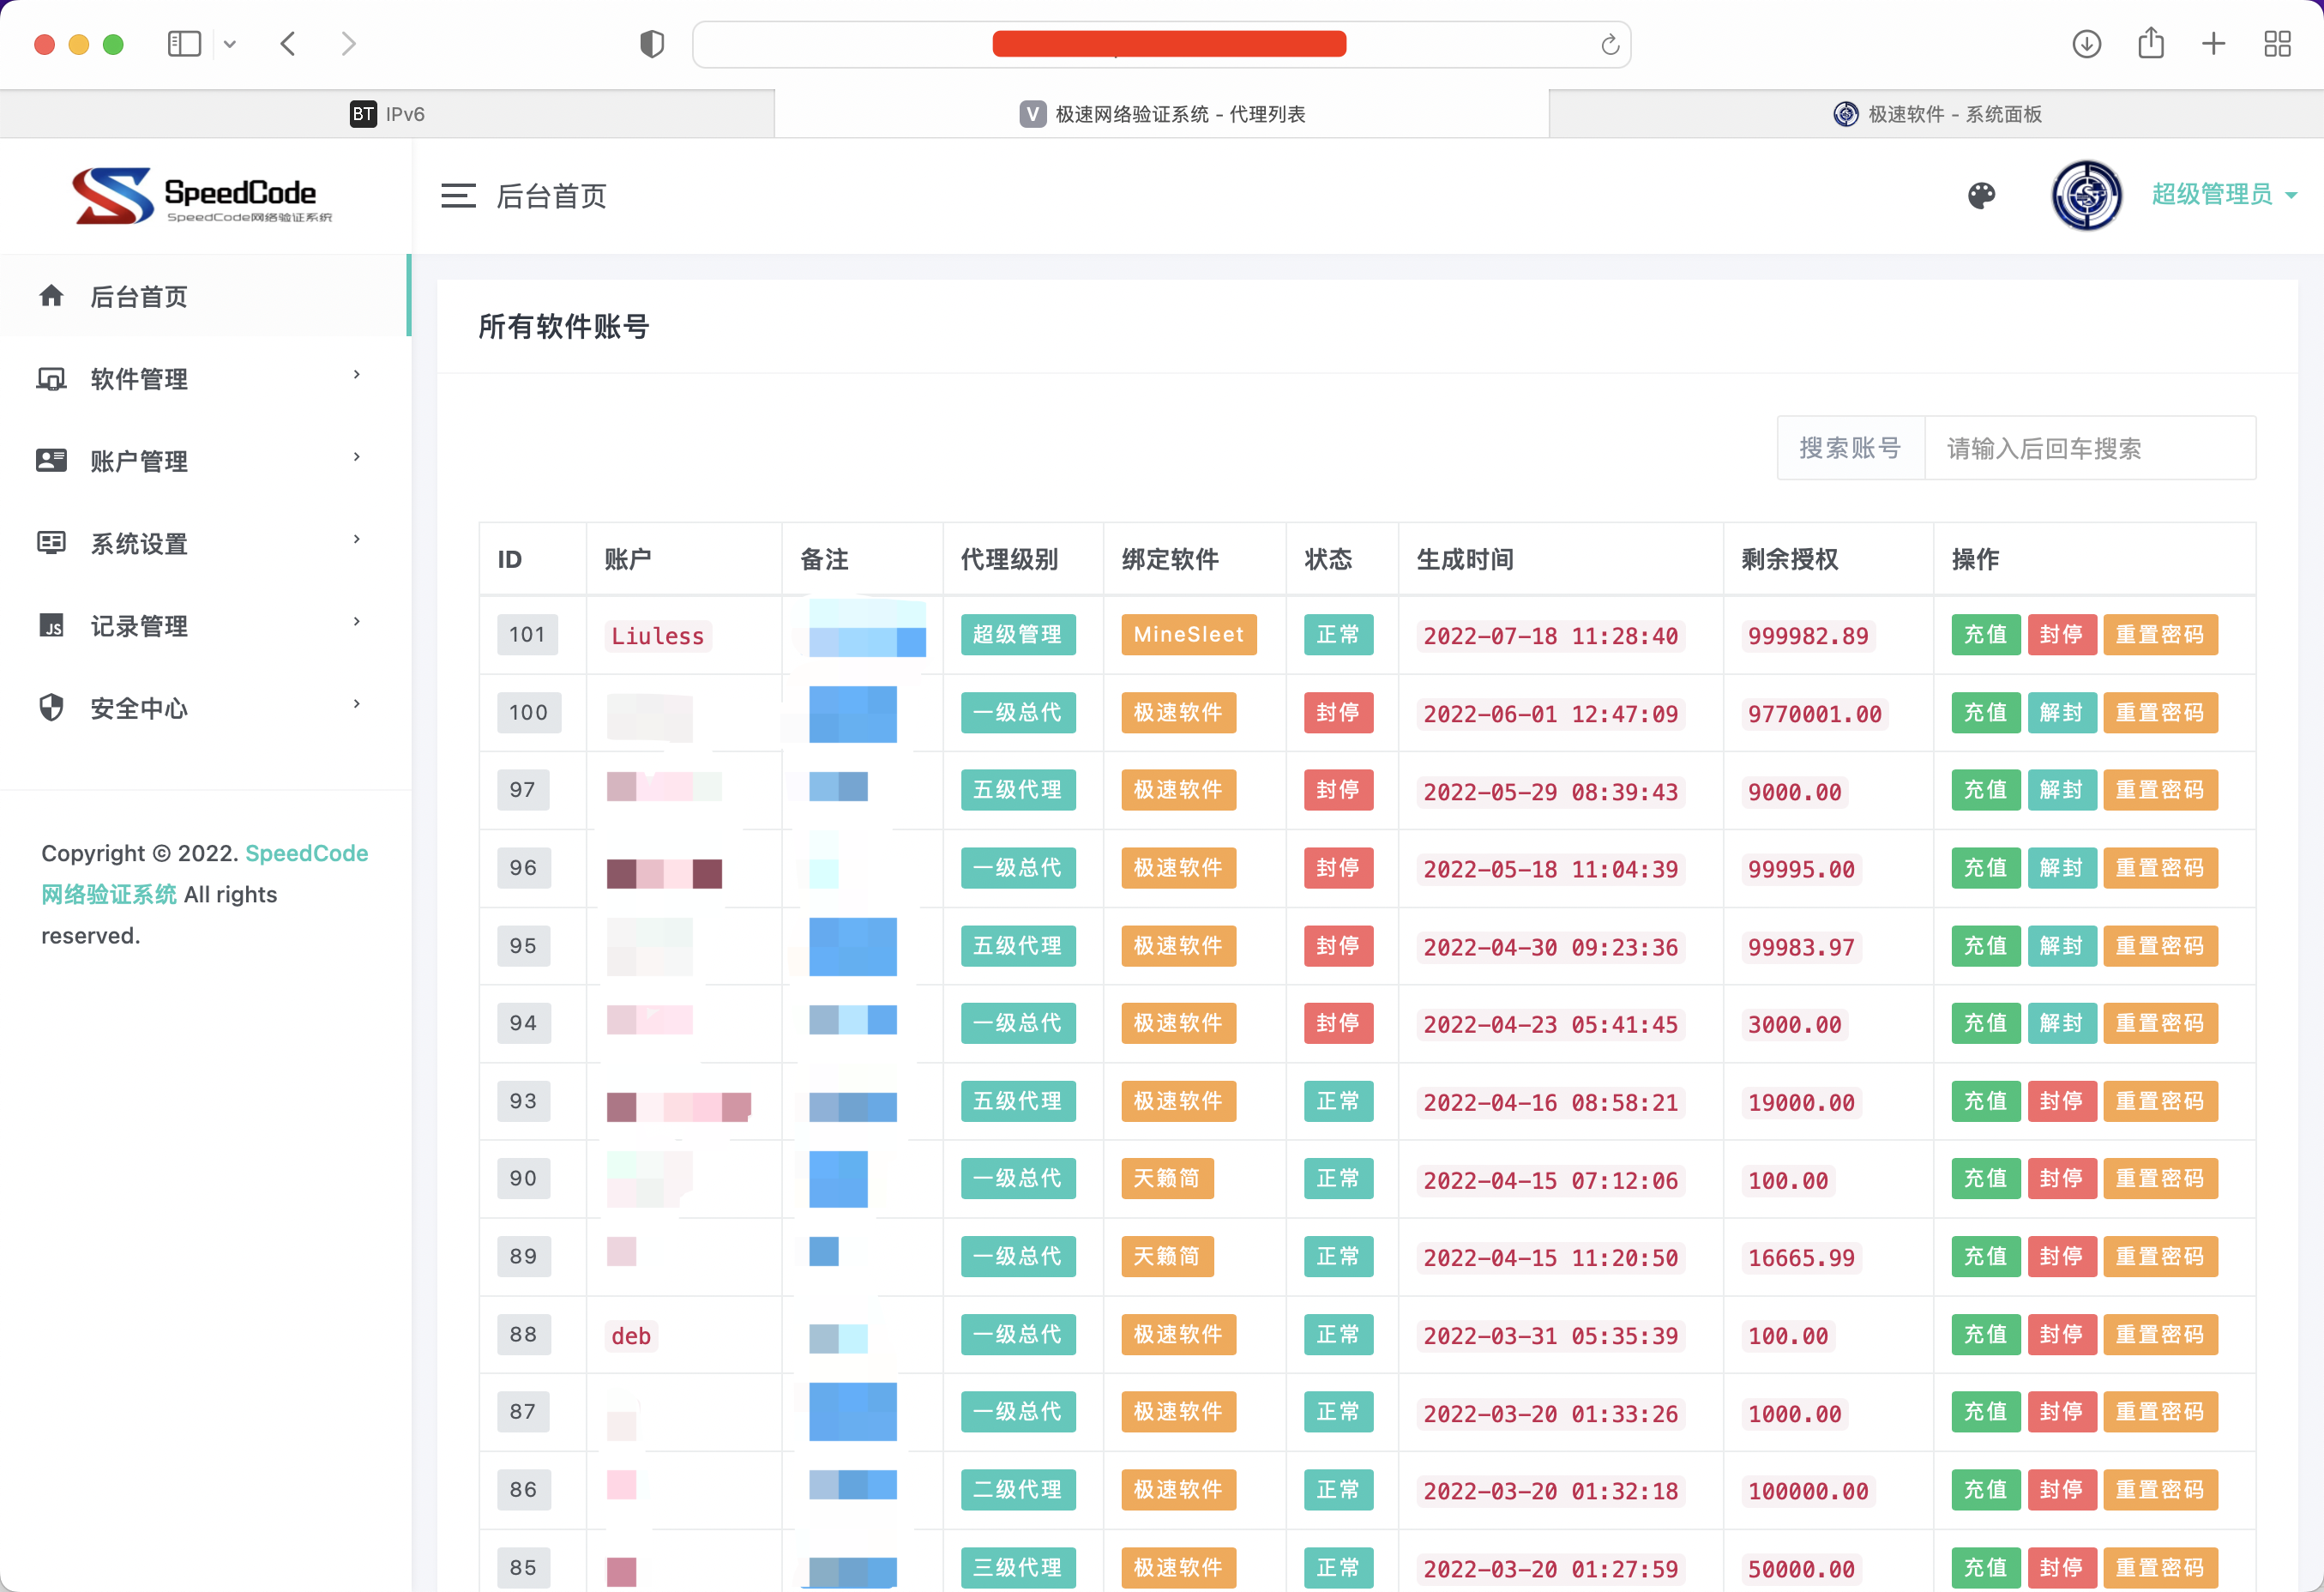Viewport: 2324px width, 1592px height.
Task: Click 充值 for account ID 101
Action: [1985, 635]
